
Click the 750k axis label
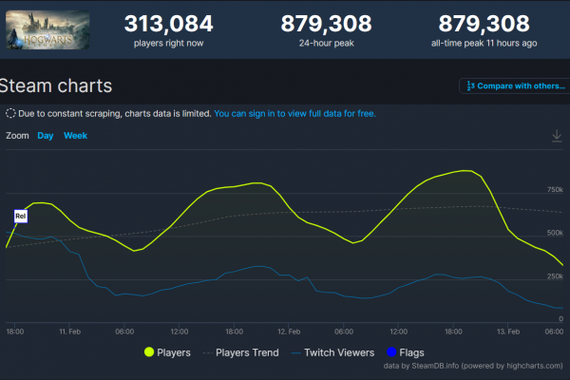click(x=555, y=189)
